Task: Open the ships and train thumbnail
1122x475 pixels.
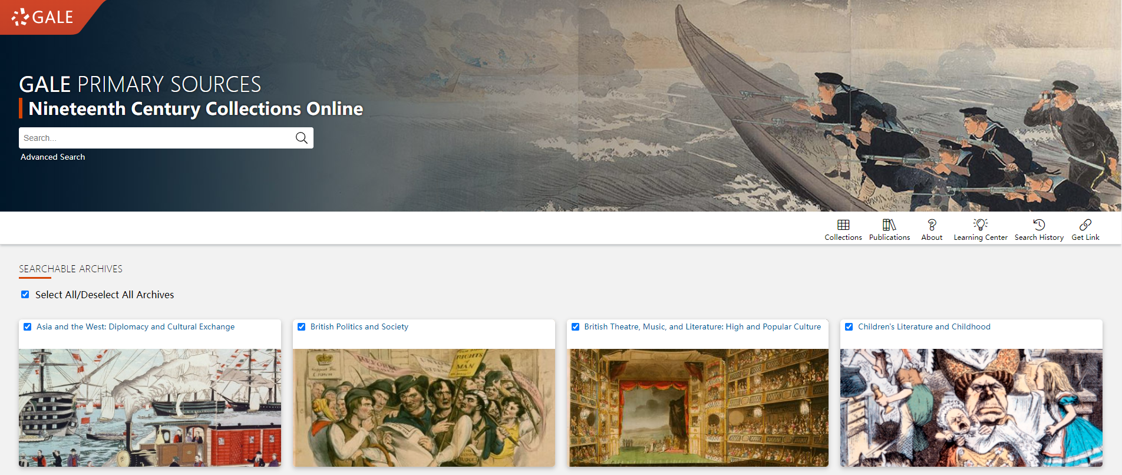Action: click(x=150, y=408)
